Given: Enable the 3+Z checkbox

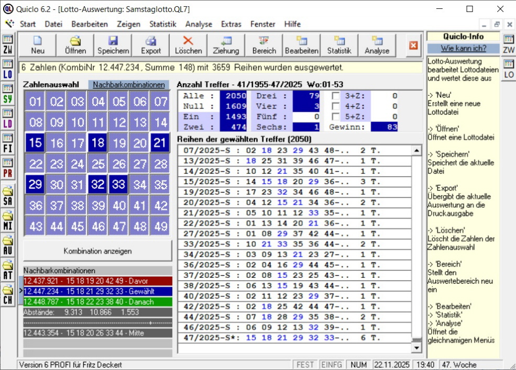Looking at the screenshot, I should 336,96.
